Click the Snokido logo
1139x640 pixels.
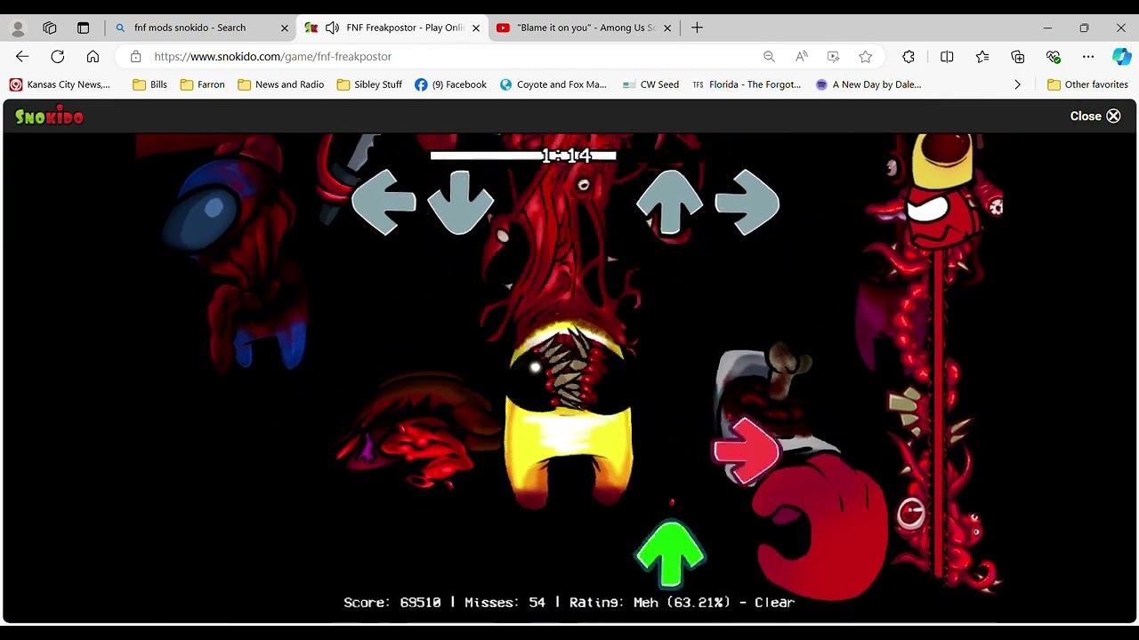point(49,116)
